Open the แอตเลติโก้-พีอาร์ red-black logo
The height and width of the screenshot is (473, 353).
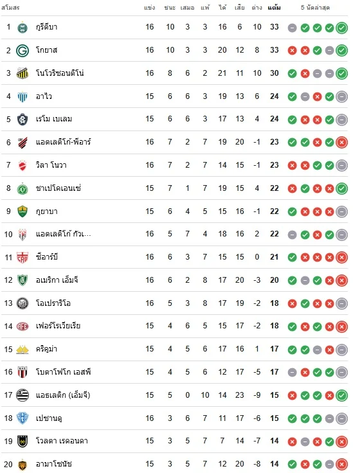point(23,143)
